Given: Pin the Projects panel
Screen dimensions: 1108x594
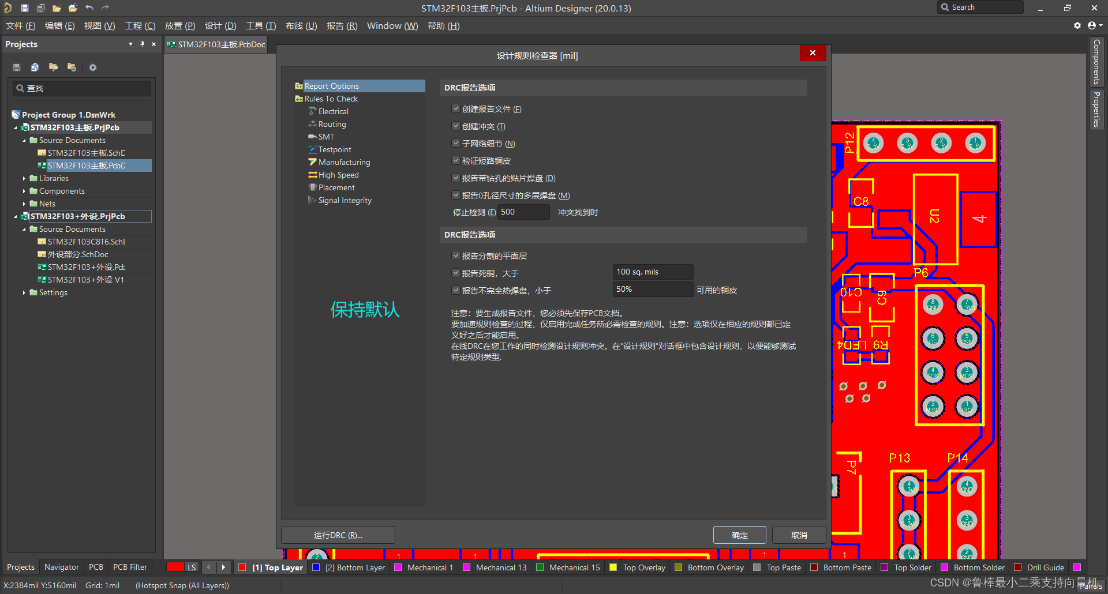Looking at the screenshot, I should [x=142, y=44].
